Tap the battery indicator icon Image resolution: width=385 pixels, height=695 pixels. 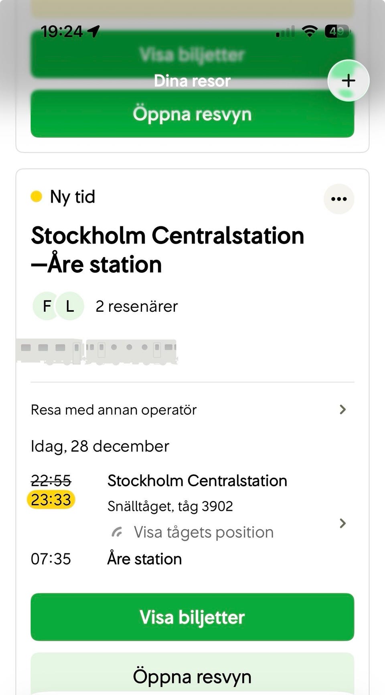click(x=337, y=31)
